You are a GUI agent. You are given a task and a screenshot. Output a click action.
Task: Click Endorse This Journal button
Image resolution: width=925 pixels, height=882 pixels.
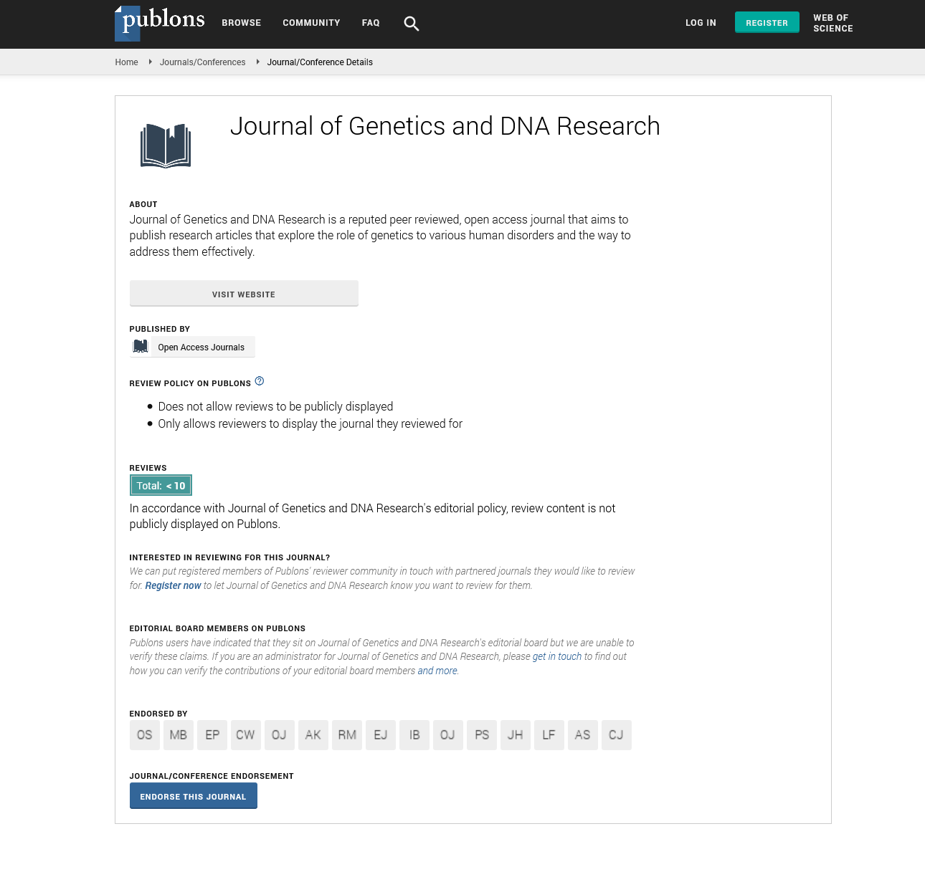pos(194,796)
